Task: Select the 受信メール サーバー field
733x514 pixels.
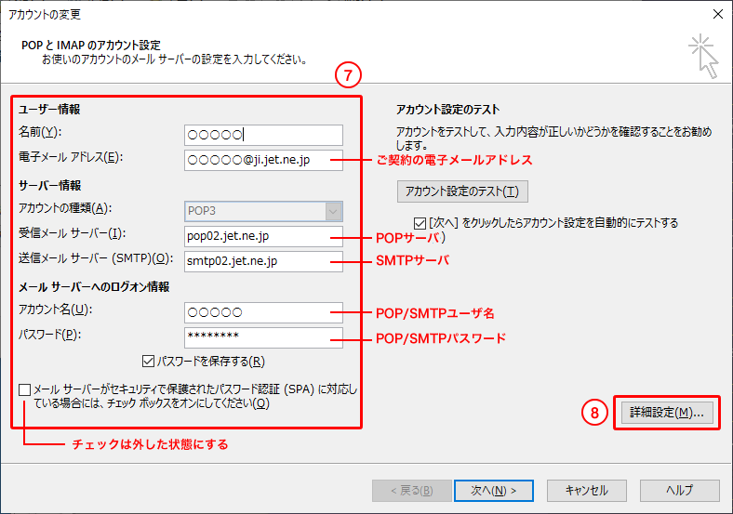Action: (x=264, y=236)
